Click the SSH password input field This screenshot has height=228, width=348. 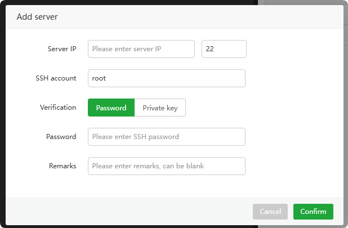(x=166, y=137)
